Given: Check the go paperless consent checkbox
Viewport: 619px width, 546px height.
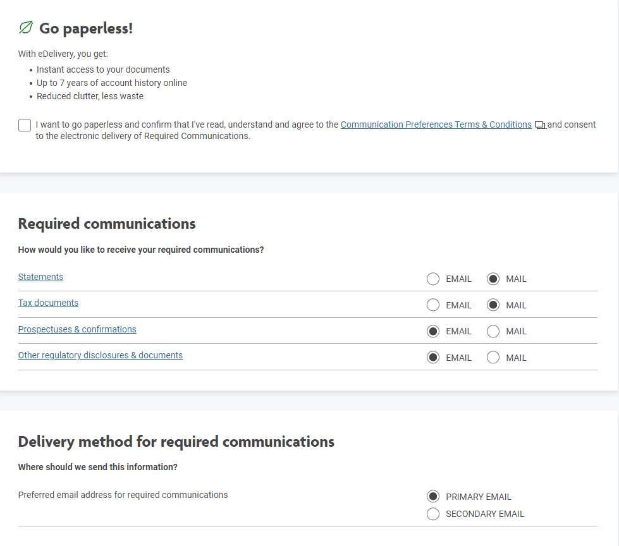Looking at the screenshot, I should pyautogui.click(x=25, y=125).
